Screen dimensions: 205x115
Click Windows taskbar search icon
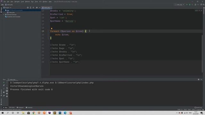(8, 113)
